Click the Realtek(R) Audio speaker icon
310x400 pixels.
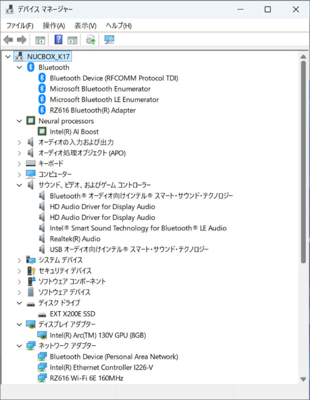[41, 238]
